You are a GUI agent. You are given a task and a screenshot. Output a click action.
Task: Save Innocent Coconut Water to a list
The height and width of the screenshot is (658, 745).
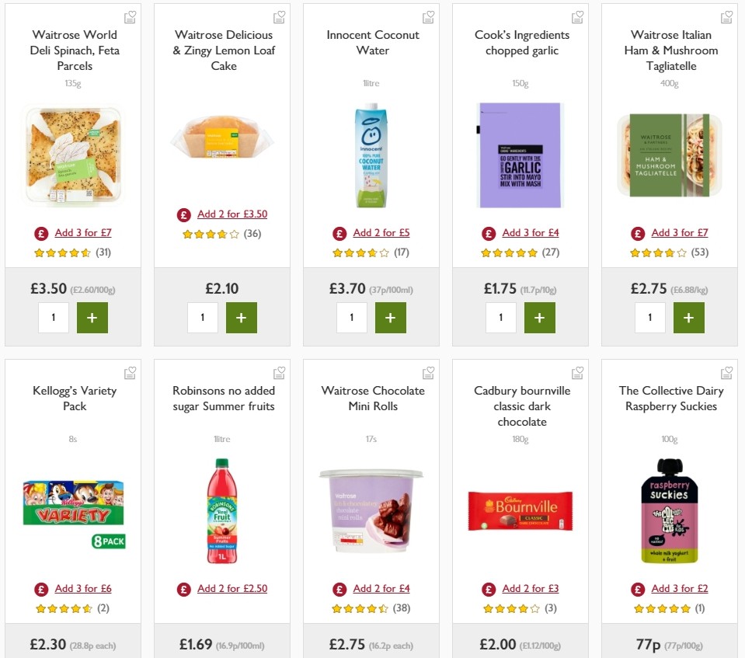coord(428,16)
